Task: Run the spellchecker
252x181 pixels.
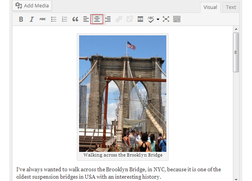Action: click(x=151, y=19)
